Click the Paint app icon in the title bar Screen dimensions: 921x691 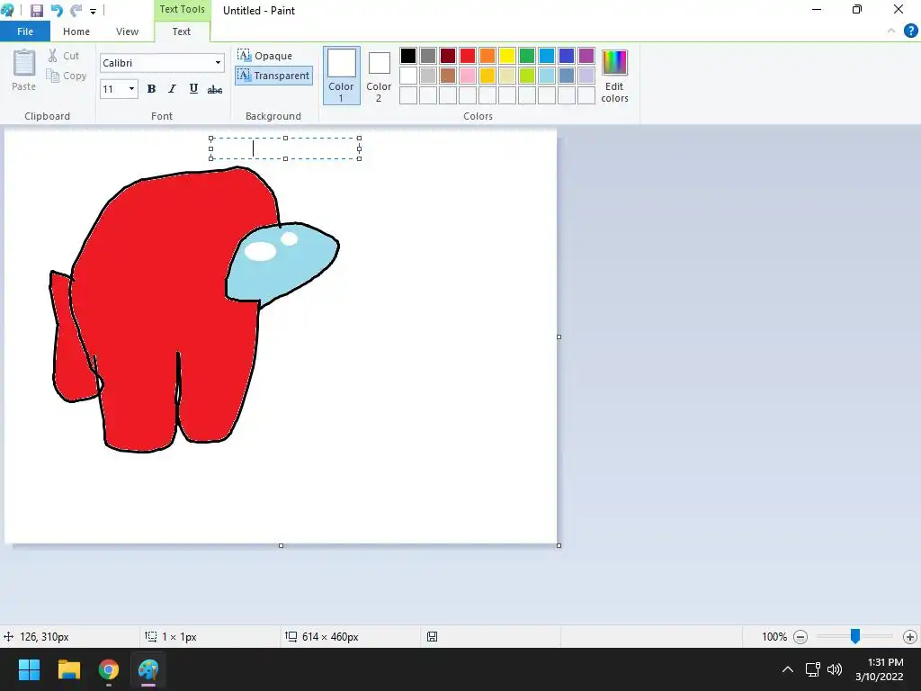7,10
